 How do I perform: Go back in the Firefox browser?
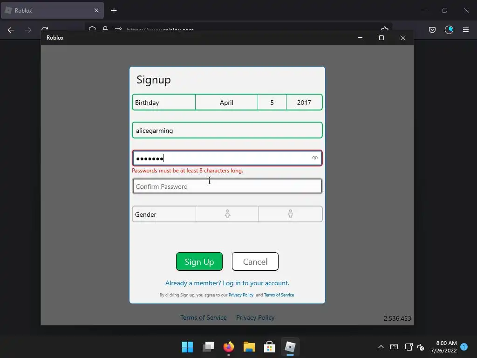coord(11,30)
